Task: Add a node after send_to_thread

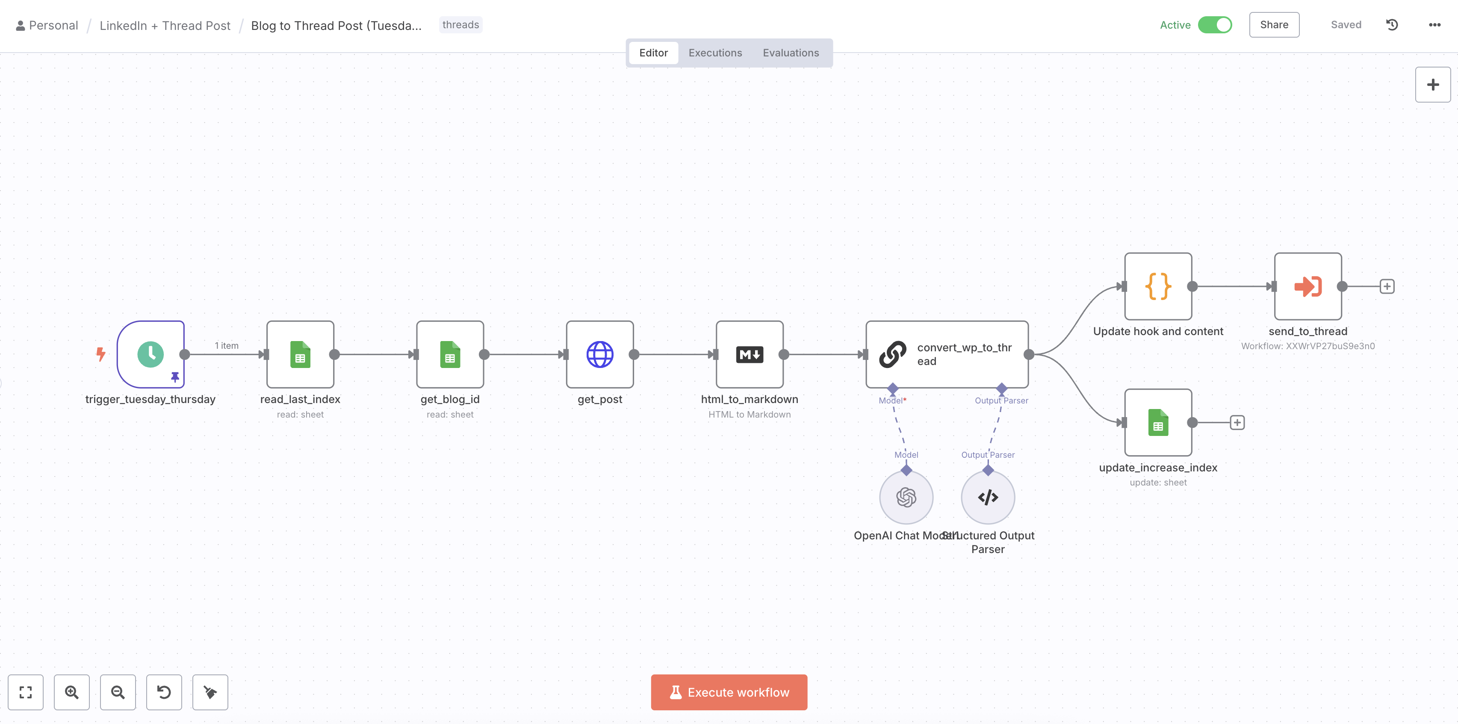Action: [1387, 286]
